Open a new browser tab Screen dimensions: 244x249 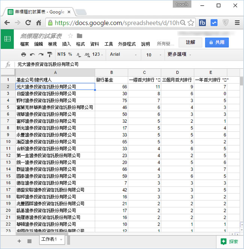(x=81, y=12)
